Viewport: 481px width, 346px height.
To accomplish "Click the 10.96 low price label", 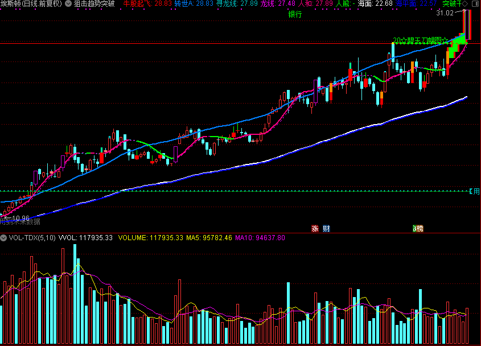I will [20, 218].
